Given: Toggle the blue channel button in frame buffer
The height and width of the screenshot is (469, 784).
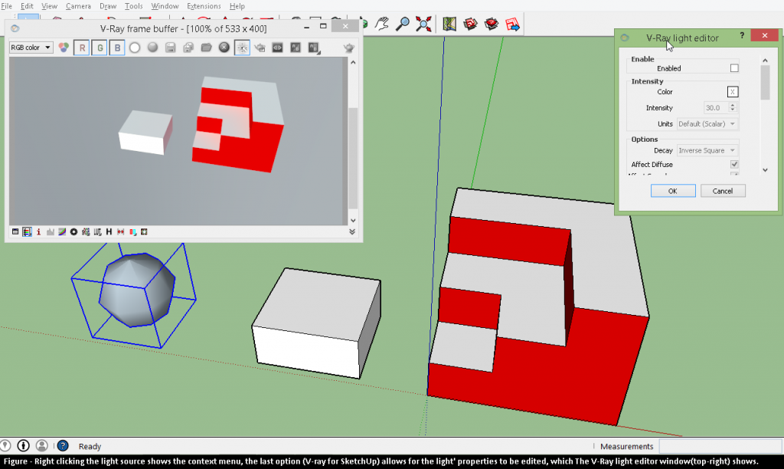Looking at the screenshot, I should click(x=116, y=48).
